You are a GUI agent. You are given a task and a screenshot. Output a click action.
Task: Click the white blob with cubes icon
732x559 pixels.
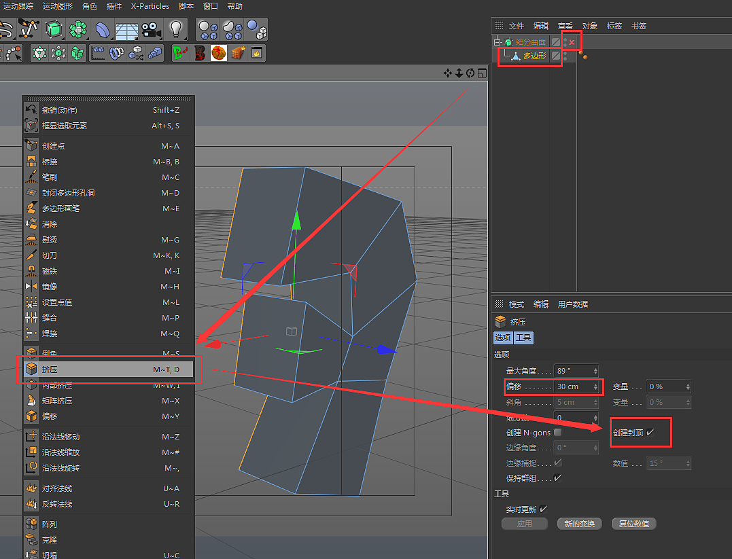[232, 29]
